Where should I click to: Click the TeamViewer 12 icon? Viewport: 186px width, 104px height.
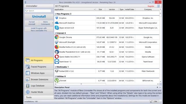(57, 62)
